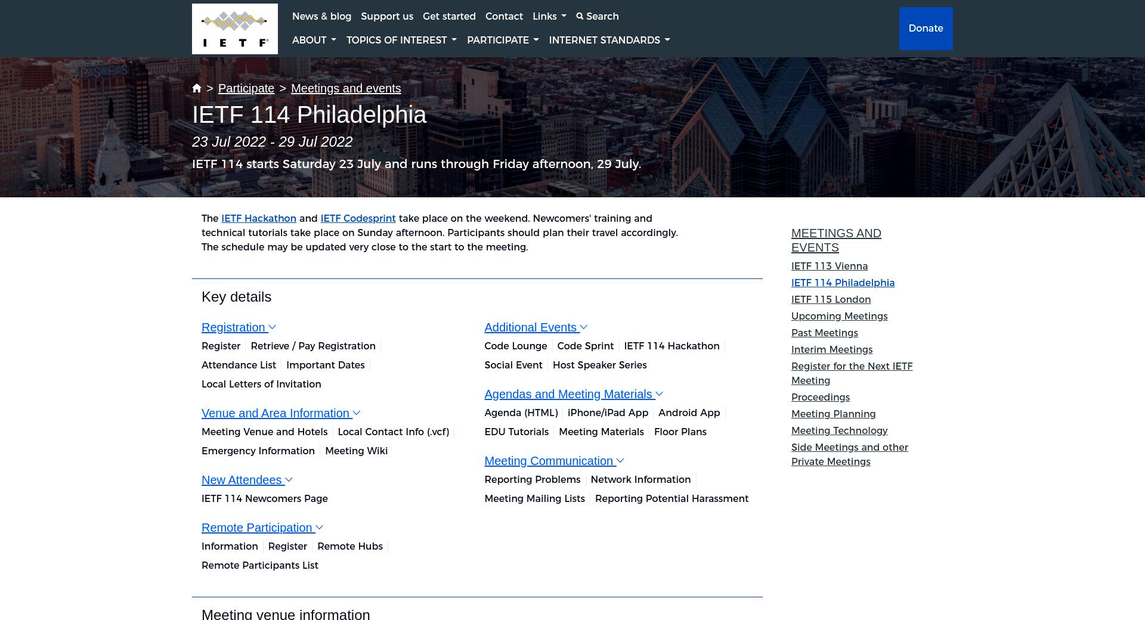The width and height of the screenshot is (1145, 620).
Task: Expand the ABOUT menu
Action: click(x=314, y=40)
